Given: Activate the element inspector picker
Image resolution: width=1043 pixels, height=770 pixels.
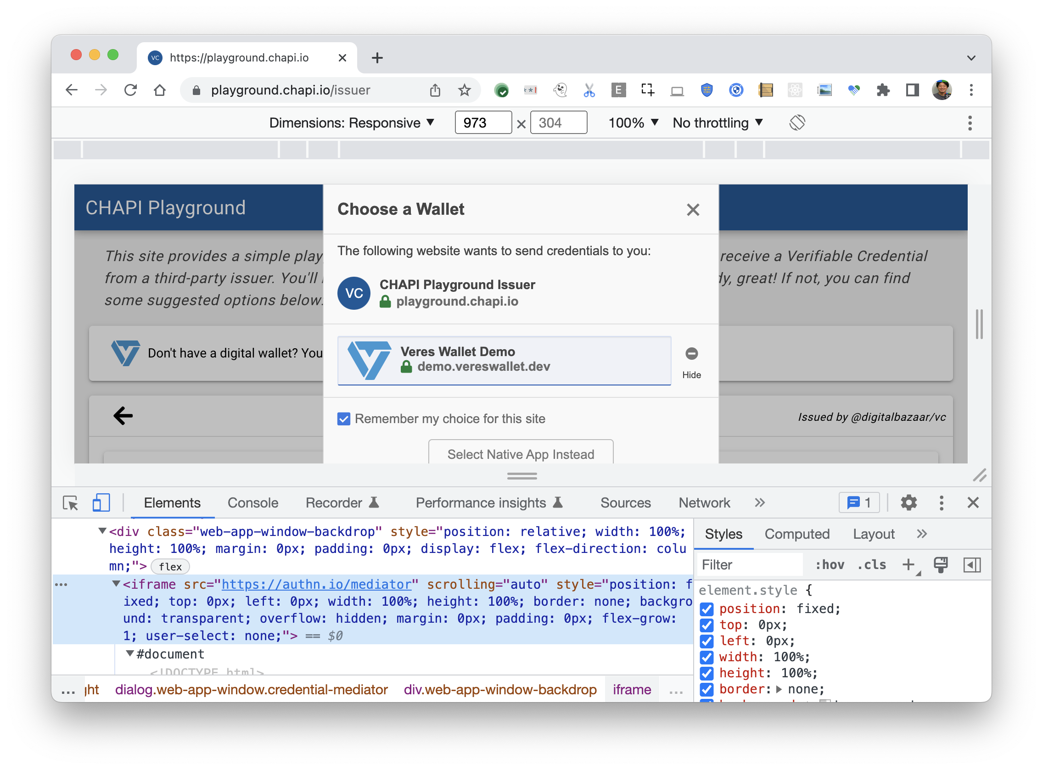Looking at the screenshot, I should pyautogui.click(x=70, y=503).
